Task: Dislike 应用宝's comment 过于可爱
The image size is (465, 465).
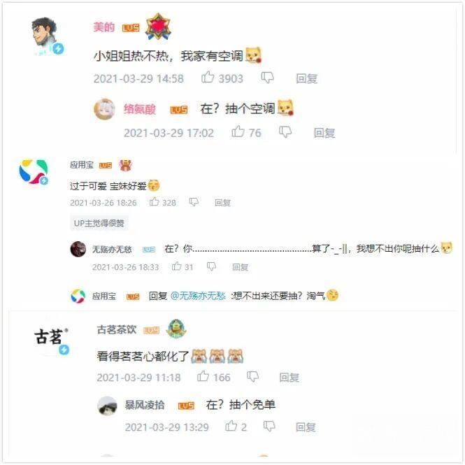Action: pos(194,203)
